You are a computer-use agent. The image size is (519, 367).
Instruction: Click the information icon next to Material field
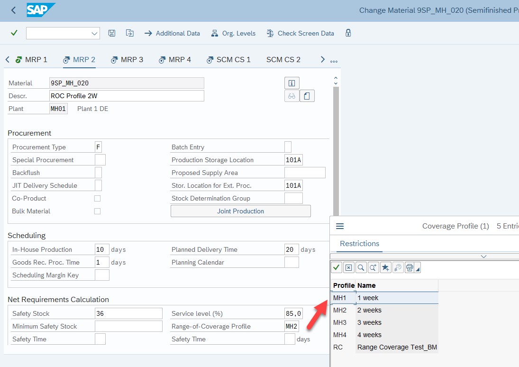point(291,83)
